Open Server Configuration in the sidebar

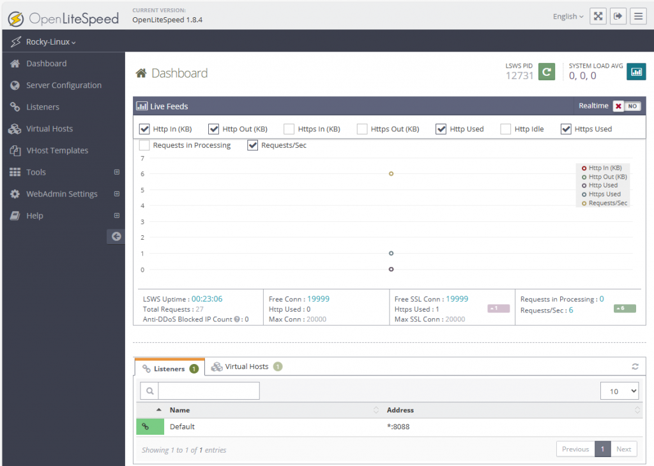[63, 85]
